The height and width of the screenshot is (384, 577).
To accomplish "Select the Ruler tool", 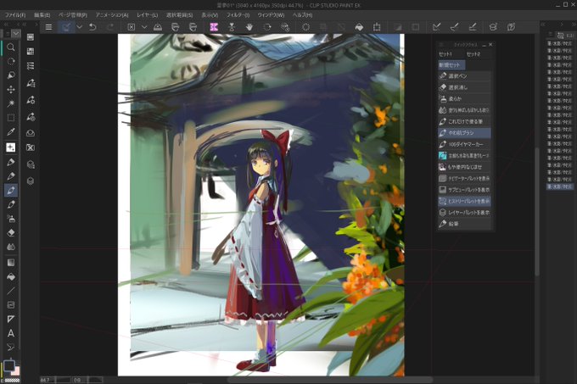I will tap(11, 319).
